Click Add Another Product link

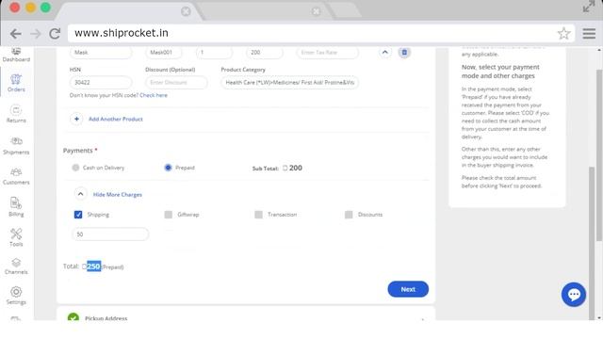[116, 120]
